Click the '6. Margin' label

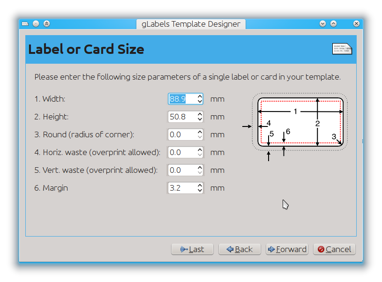(x=51, y=188)
